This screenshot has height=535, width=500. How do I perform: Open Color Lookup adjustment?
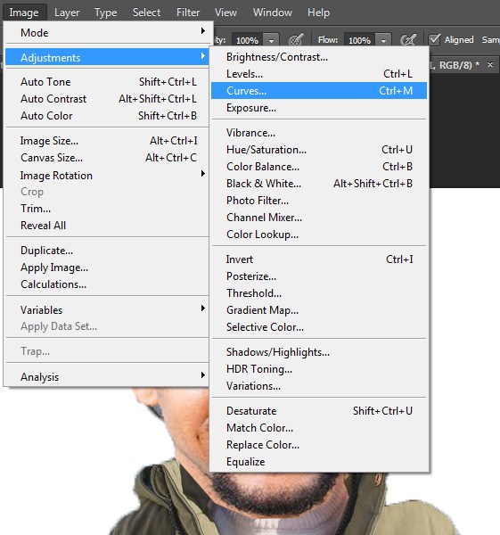319,235
